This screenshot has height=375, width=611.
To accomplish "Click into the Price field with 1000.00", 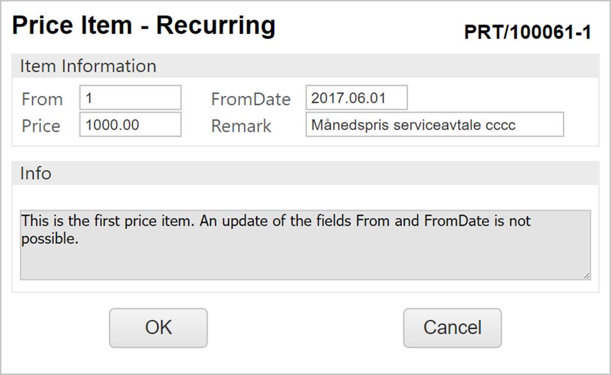I will 130,125.
